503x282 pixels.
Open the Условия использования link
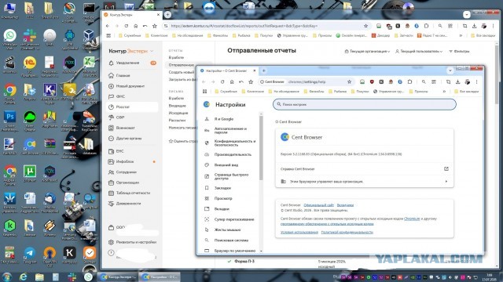(x=299, y=232)
